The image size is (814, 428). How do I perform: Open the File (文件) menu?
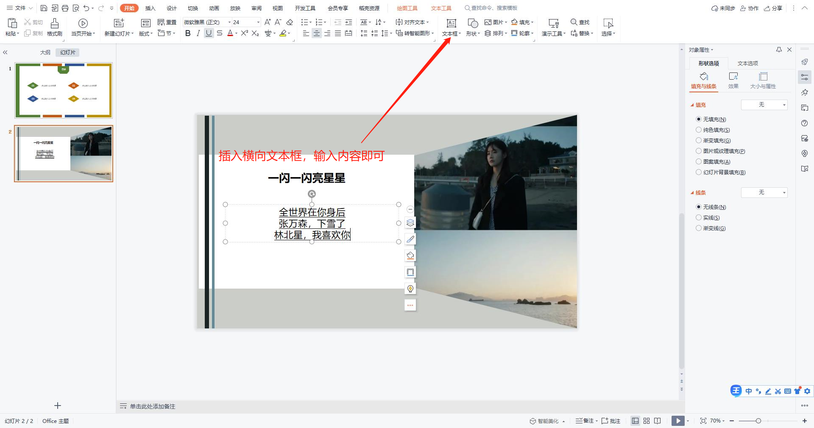(20, 8)
